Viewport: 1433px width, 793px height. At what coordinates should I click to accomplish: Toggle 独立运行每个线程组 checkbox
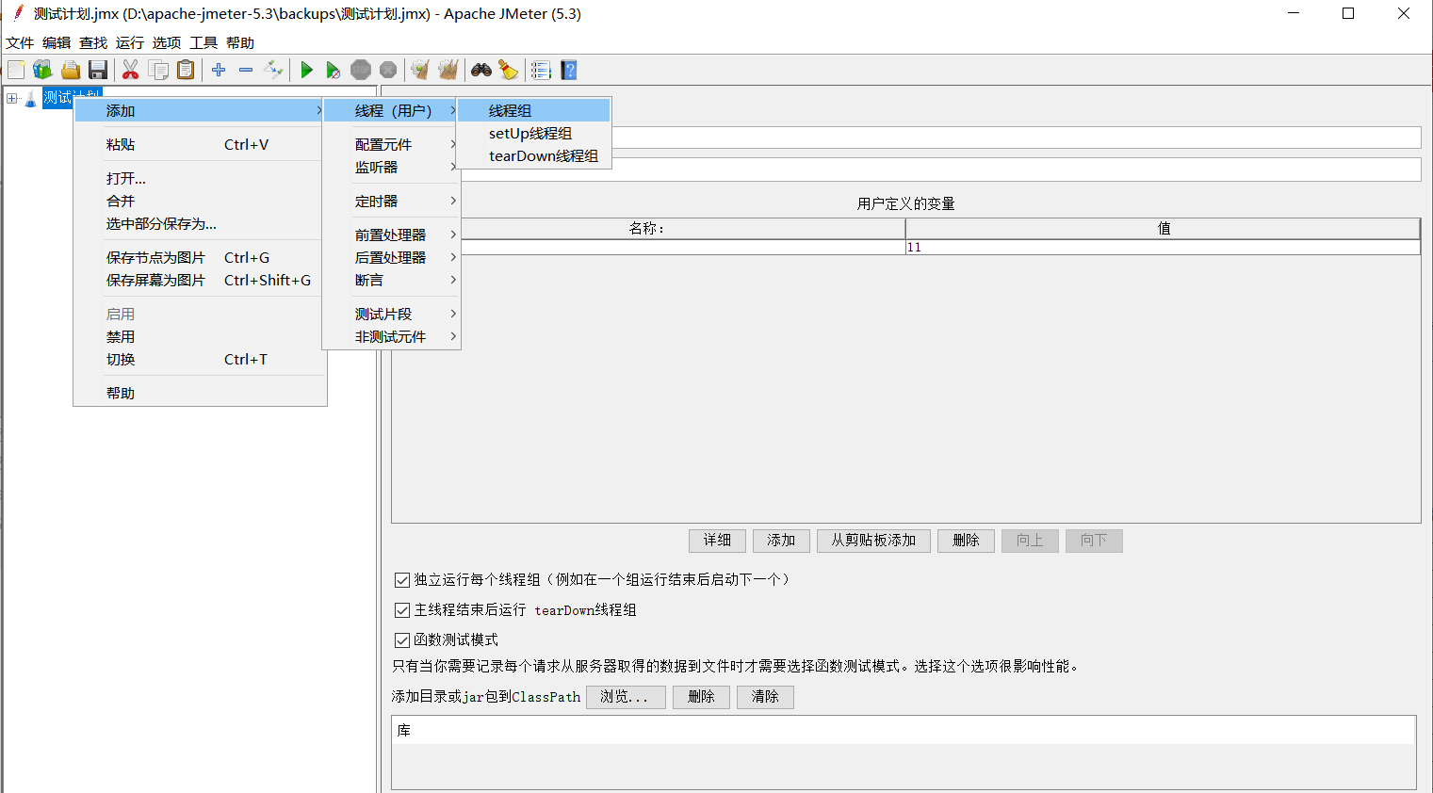(402, 580)
